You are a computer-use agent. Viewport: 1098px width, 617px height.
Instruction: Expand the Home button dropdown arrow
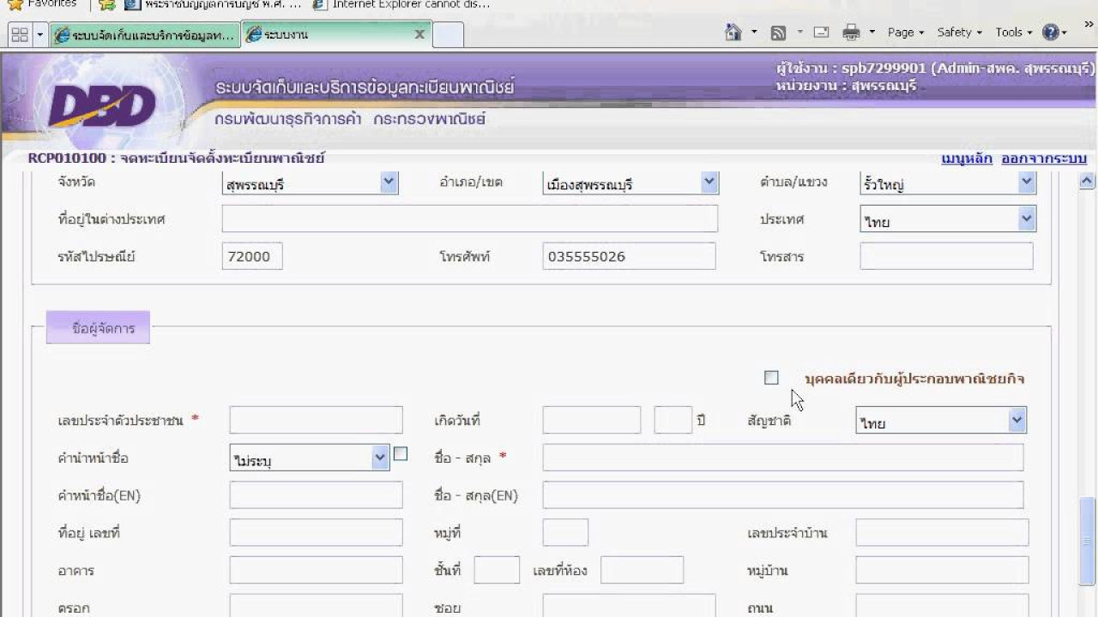[x=754, y=33]
